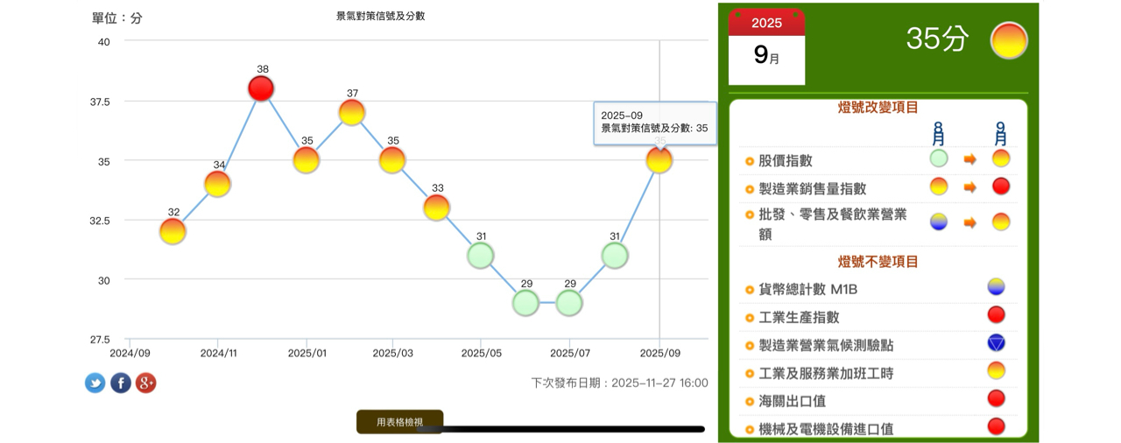Click the 9月 column header
The image size is (1121, 443).
point(1001,134)
